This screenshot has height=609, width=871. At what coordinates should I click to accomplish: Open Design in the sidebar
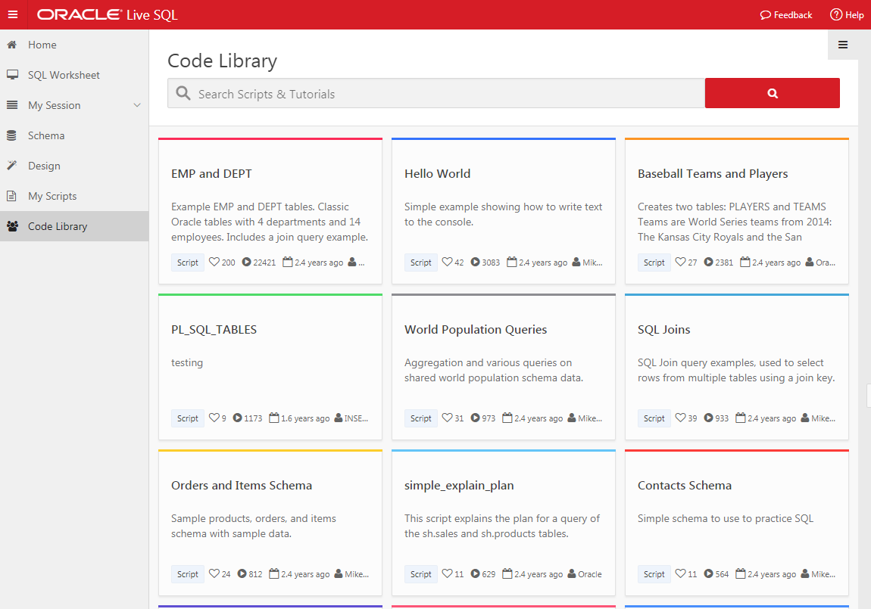(74, 166)
